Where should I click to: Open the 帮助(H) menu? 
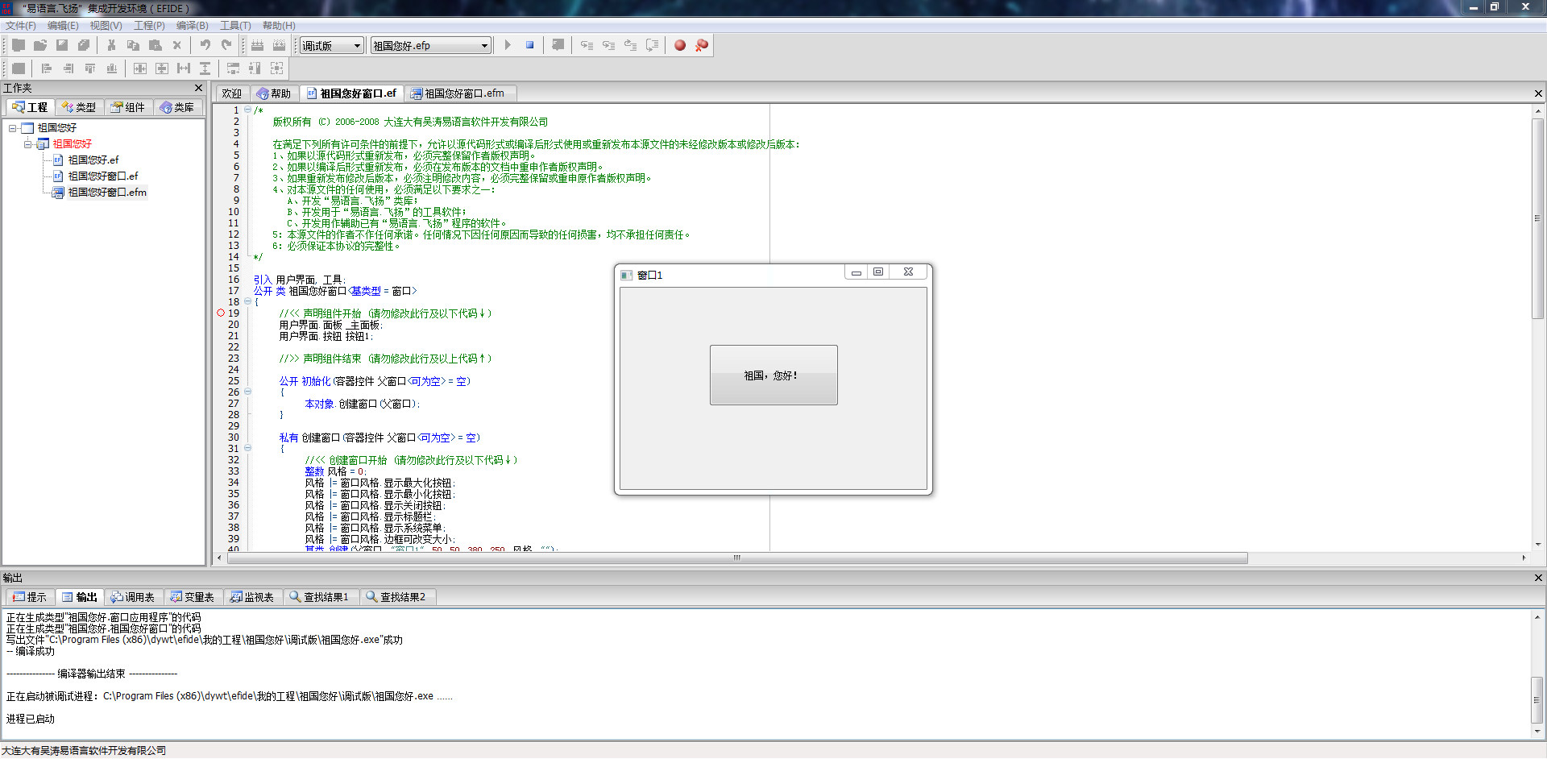click(x=279, y=26)
